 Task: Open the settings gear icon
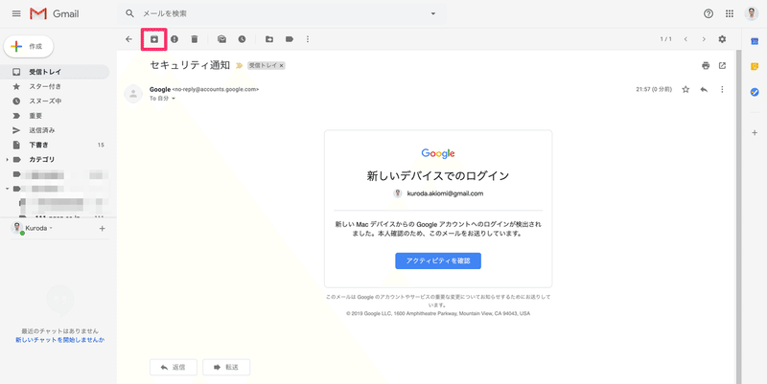point(722,39)
